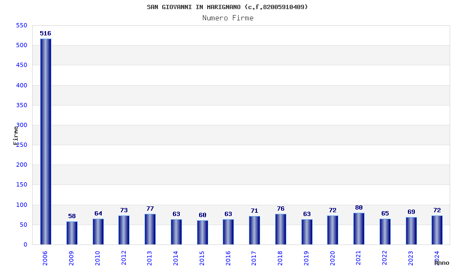Viewport: 455px width, 268px height.
Task: Click the bar for year 2012
Action: (124, 230)
